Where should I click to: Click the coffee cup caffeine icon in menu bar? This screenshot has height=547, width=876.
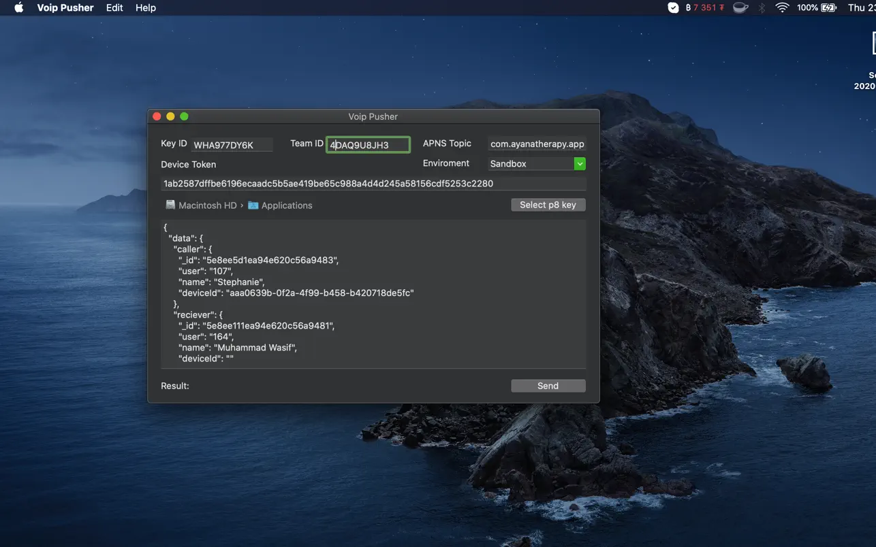[740, 7]
